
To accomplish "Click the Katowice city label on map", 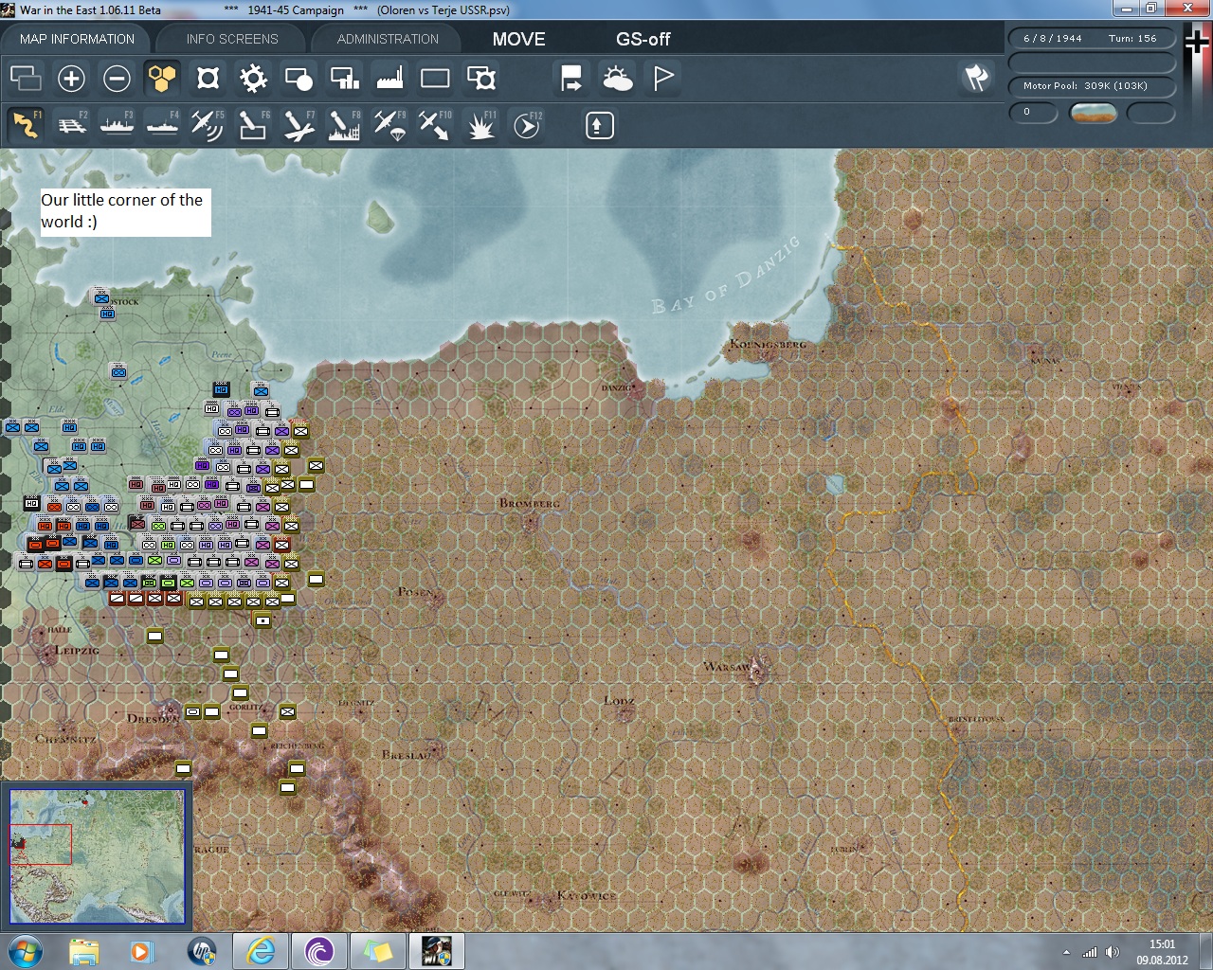I will pyautogui.click(x=587, y=895).
